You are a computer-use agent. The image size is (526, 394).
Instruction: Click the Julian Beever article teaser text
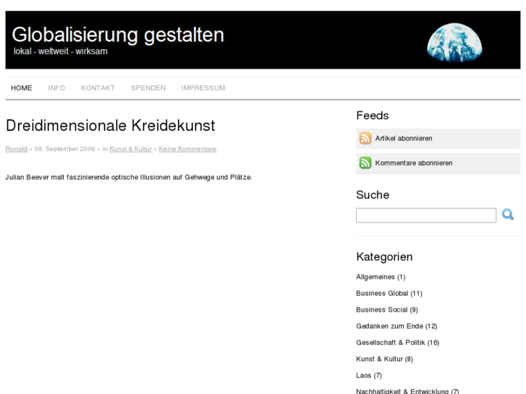[x=129, y=177]
